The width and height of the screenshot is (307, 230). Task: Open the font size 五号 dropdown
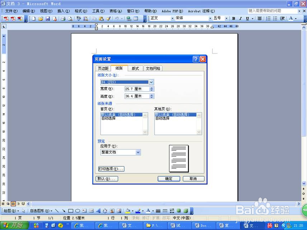tap(226, 18)
